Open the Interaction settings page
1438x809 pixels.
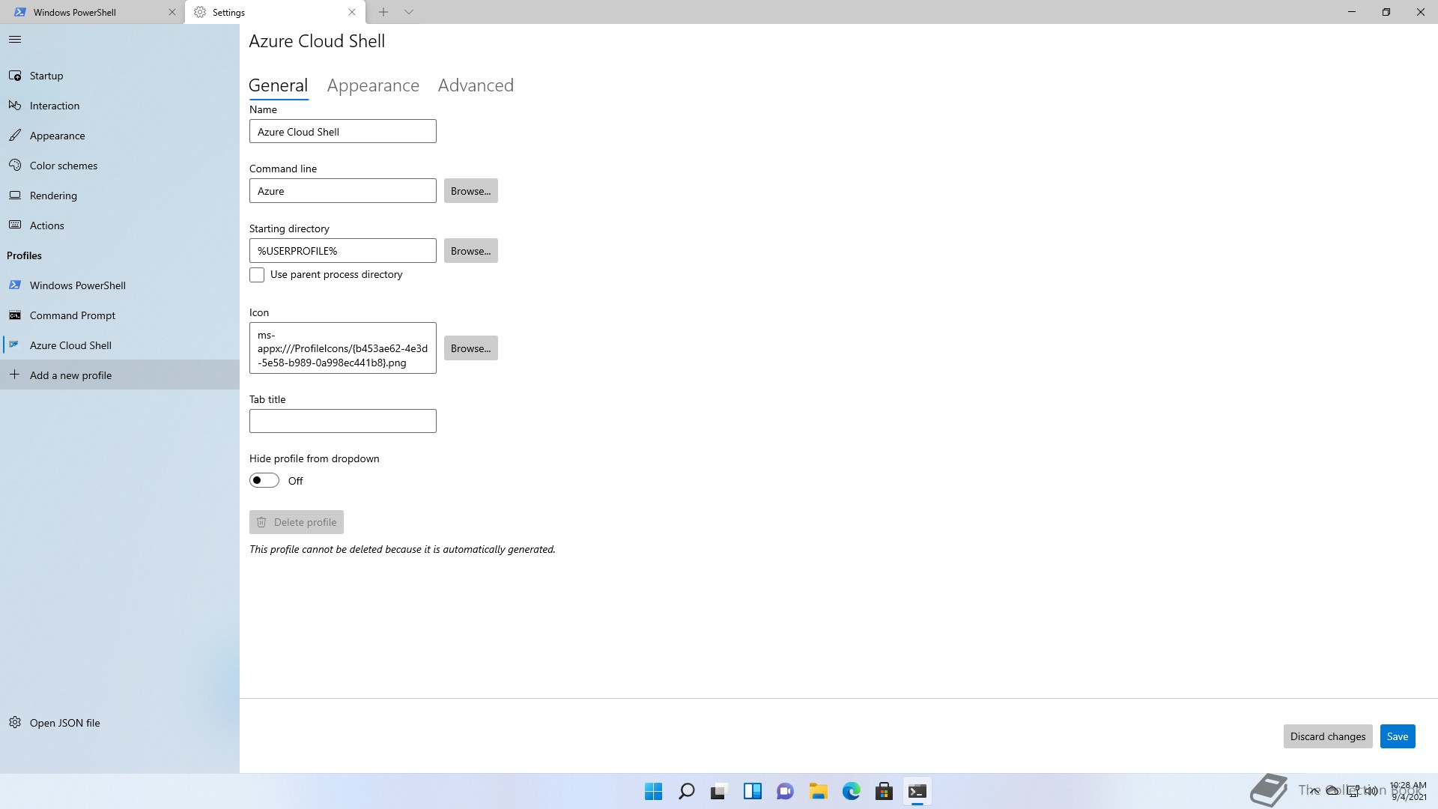tap(54, 106)
